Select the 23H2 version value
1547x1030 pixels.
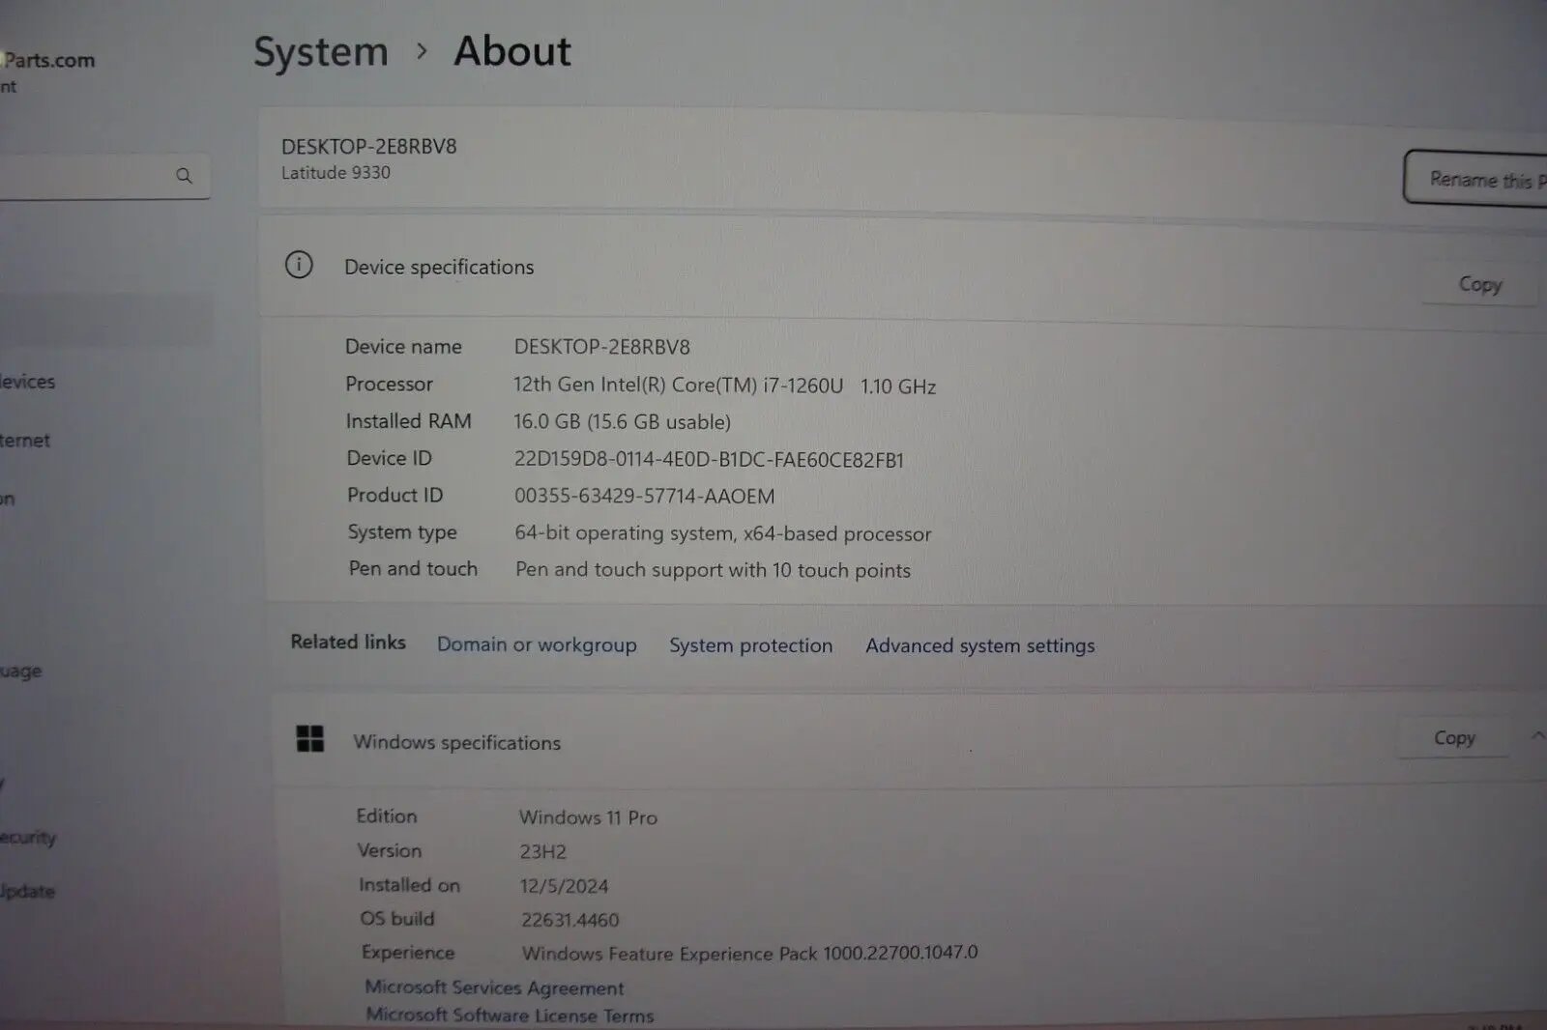pyautogui.click(x=542, y=852)
